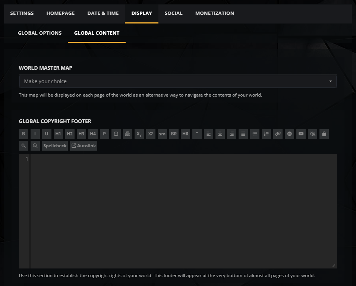Image resolution: width=356 pixels, height=286 pixels.
Task: Apply superscript formatting
Action: coord(151,134)
